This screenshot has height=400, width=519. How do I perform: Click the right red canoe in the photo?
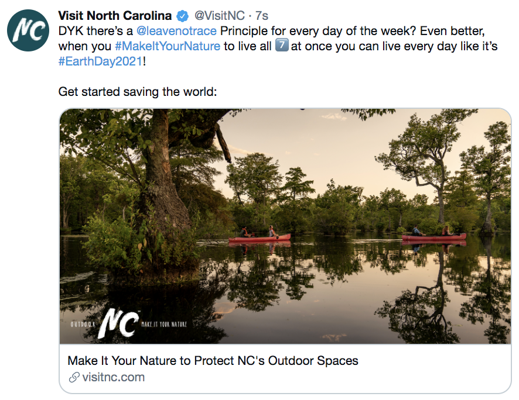pyautogui.click(x=433, y=237)
